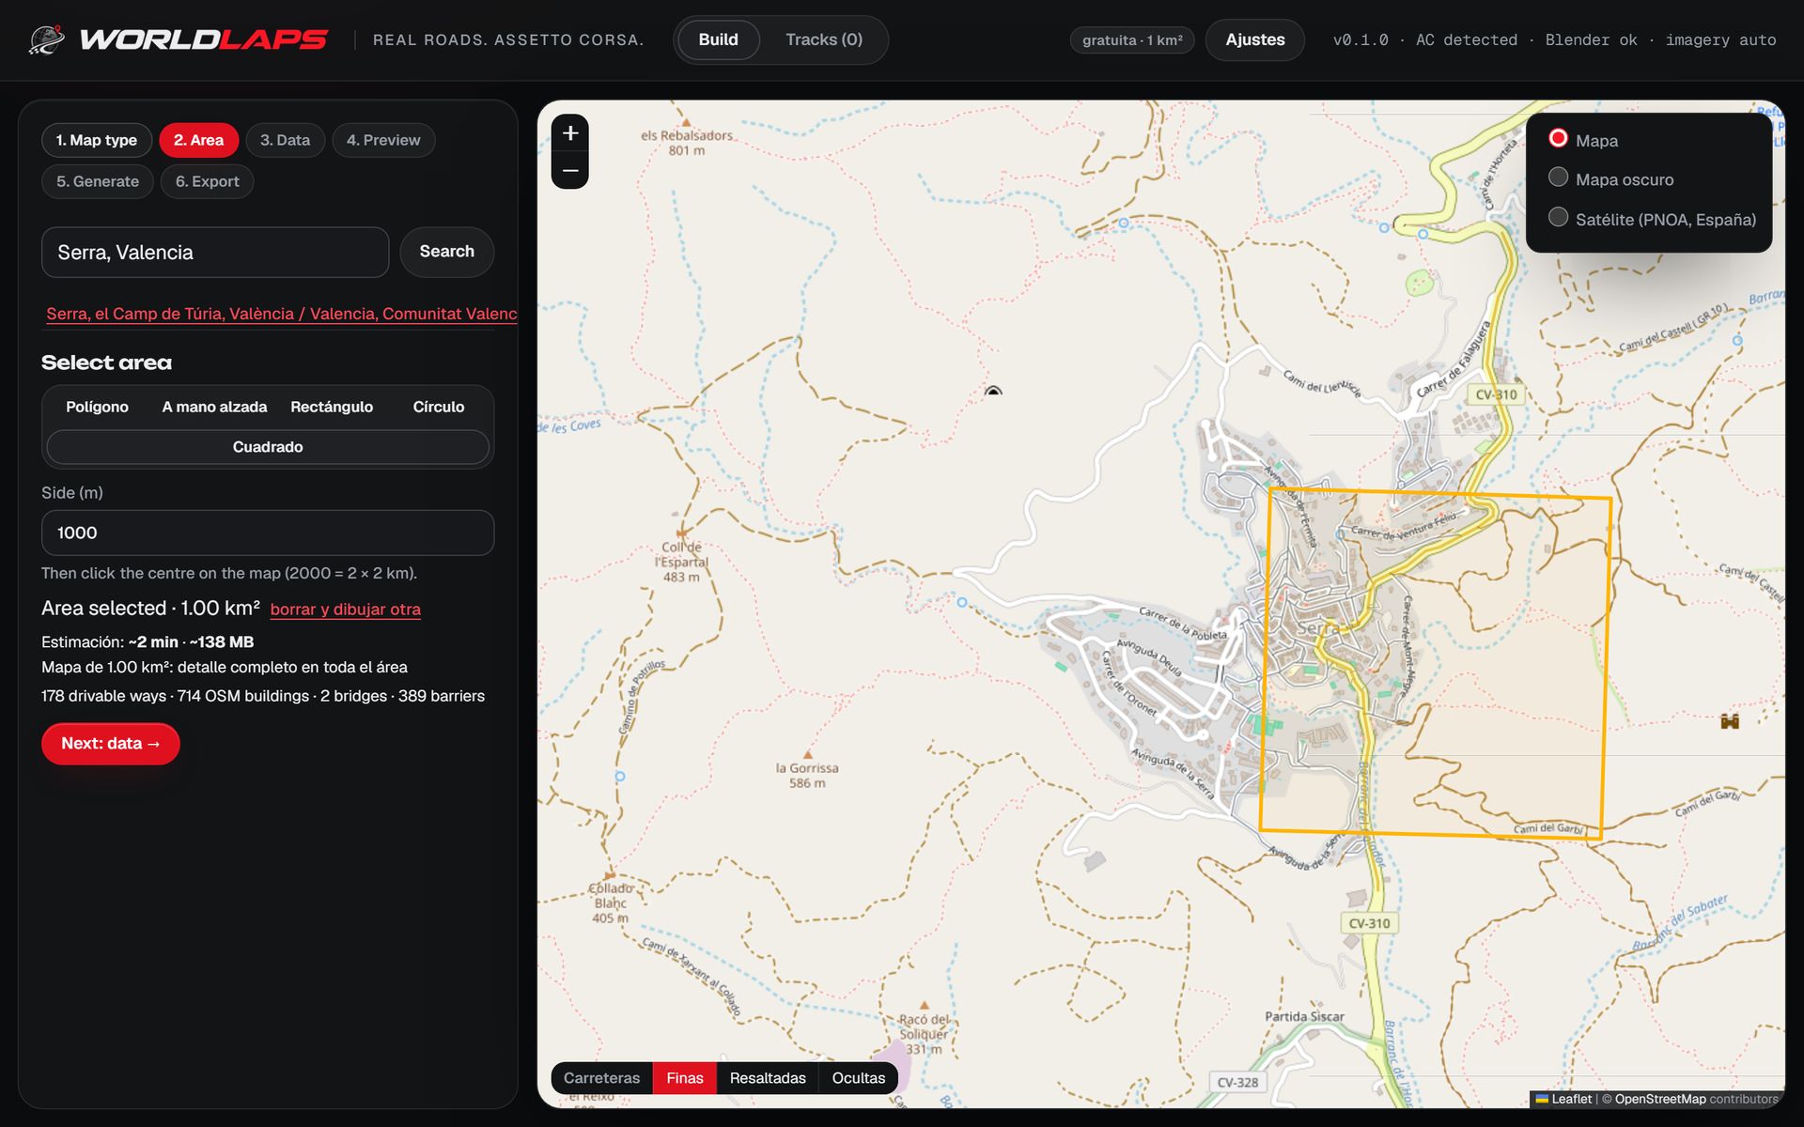The image size is (1804, 1127).
Task: Click the Search button
Action: click(x=447, y=252)
